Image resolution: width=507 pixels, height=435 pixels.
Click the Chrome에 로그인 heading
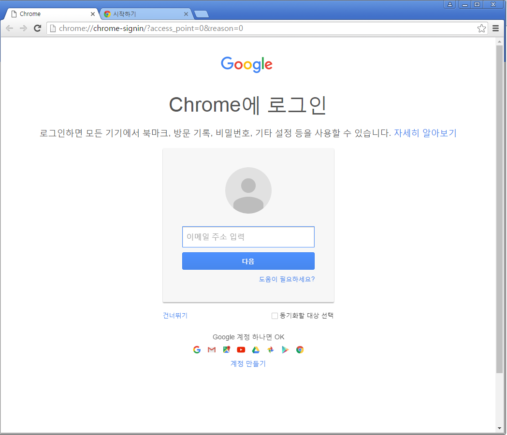(x=247, y=105)
